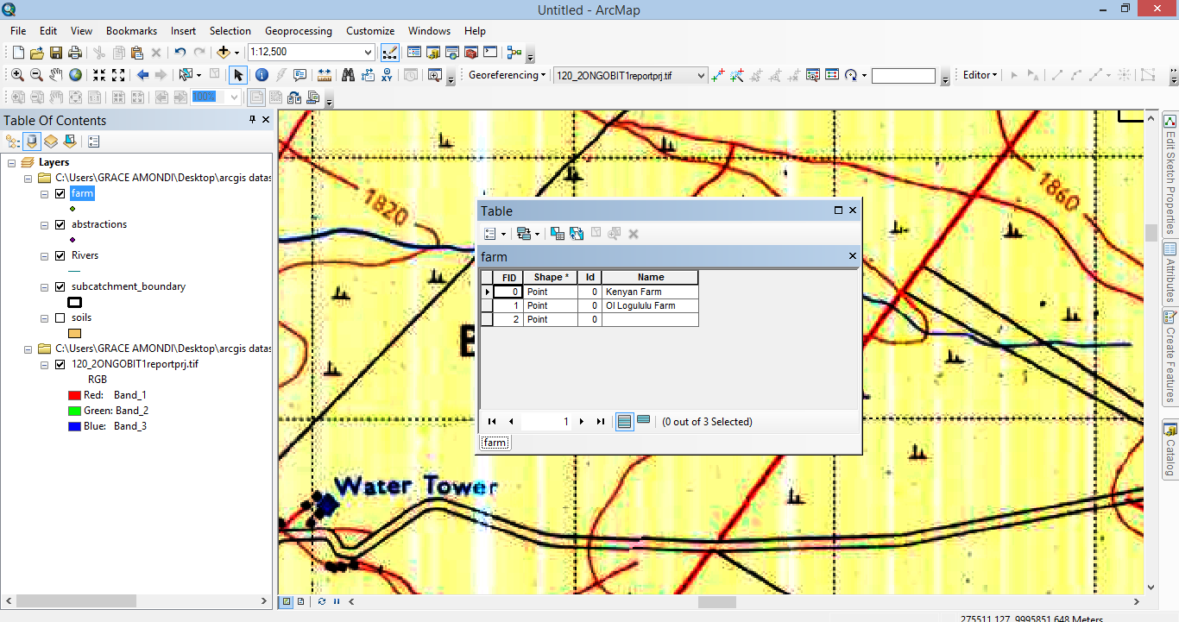The image size is (1179, 622).
Task: Click the Add Data icon
Action: [224, 52]
